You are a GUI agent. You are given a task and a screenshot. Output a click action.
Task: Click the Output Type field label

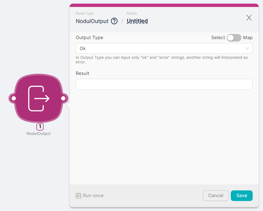pyautogui.click(x=89, y=38)
